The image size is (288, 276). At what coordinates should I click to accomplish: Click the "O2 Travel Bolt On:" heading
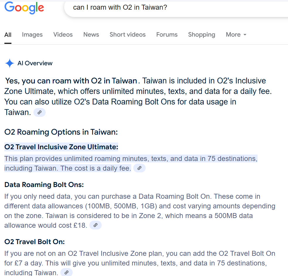tap(35, 242)
